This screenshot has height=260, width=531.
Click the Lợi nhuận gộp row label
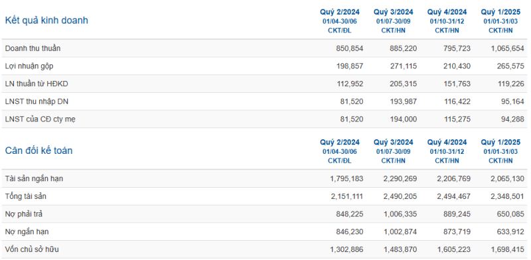tap(29, 66)
